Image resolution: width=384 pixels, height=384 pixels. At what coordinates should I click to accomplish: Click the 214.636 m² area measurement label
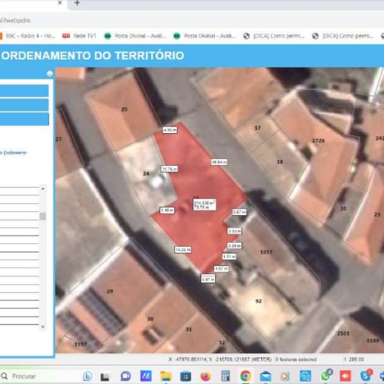pos(204,202)
